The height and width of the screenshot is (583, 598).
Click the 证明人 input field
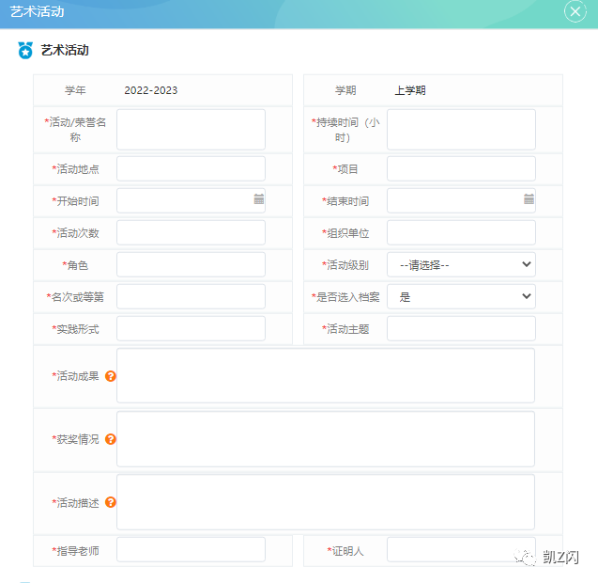[x=461, y=550]
